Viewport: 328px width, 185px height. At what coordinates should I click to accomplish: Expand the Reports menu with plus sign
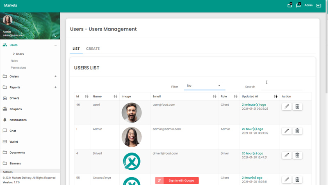(55, 87)
